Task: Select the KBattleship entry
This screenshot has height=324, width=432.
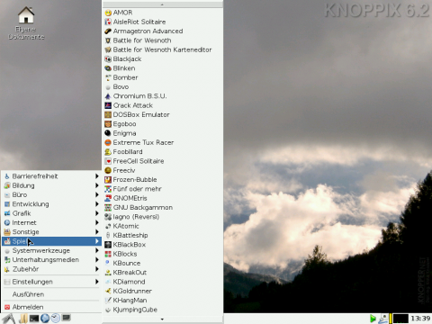Action: coord(162,236)
